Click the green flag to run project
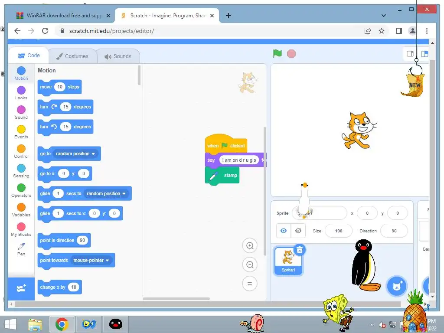Screen dimensions: 444x333 pyautogui.click(x=277, y=53)
